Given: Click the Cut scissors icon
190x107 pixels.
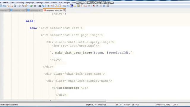Looking at the screenshot, I should (20, 6).
